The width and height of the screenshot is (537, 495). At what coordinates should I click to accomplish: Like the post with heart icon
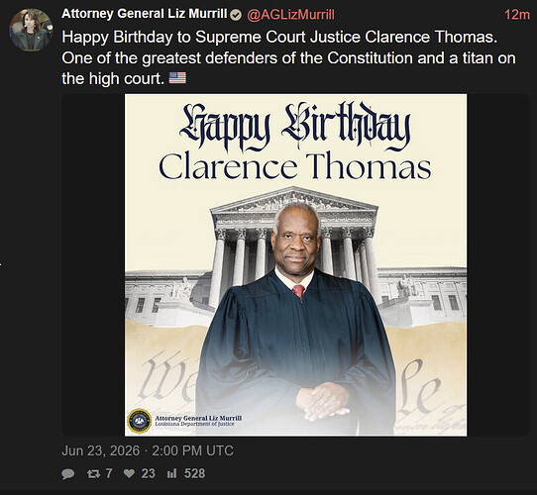click(129, 473)
